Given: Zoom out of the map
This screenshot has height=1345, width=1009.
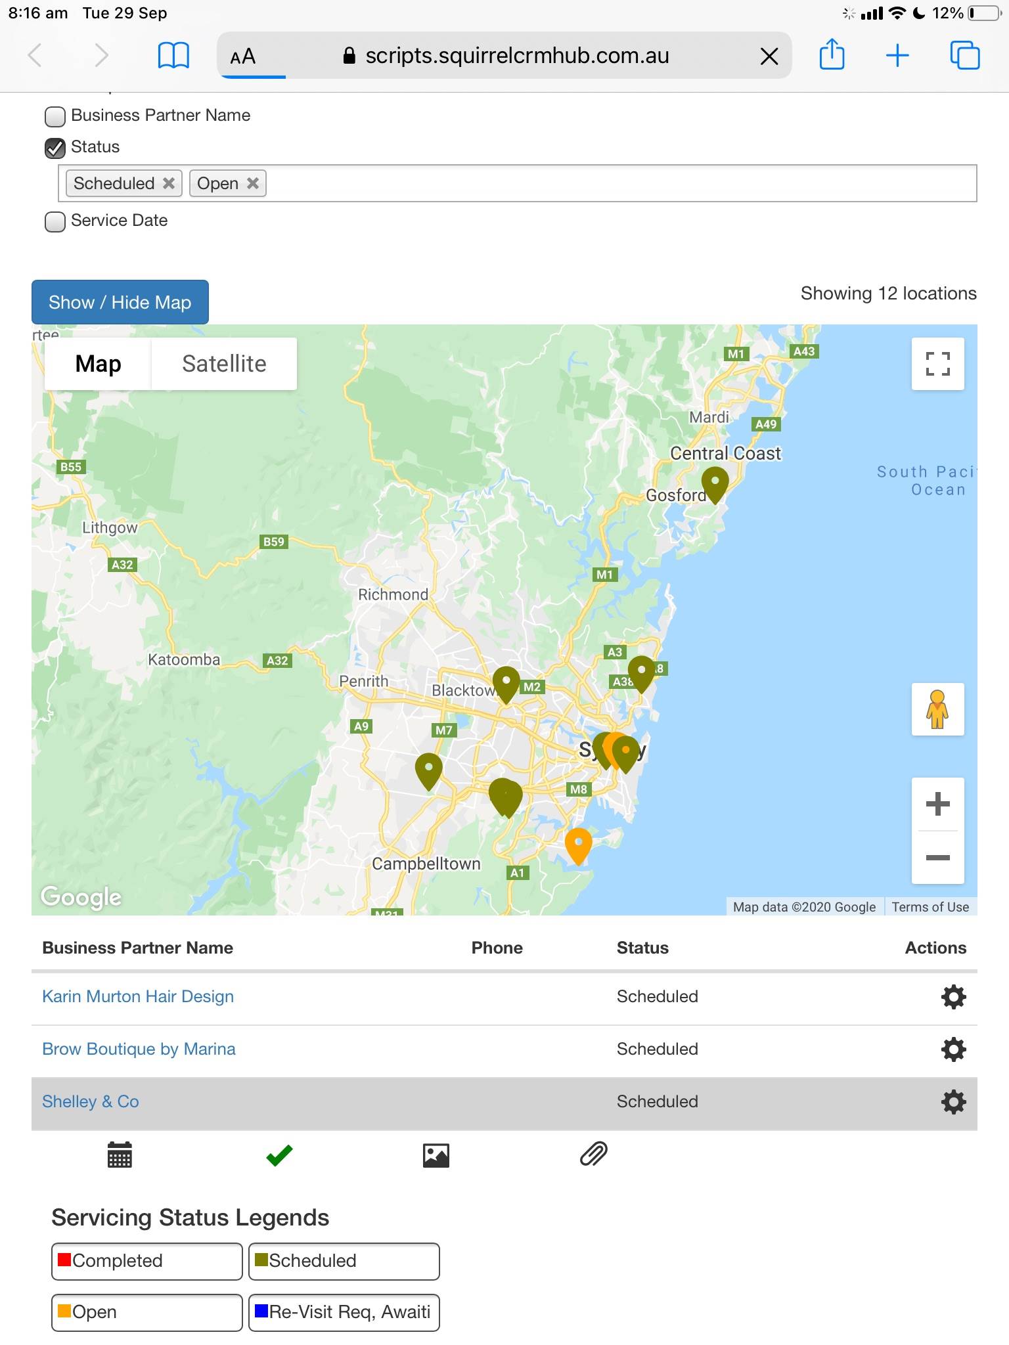Looking at the screenshot, I should pos(937,858).
